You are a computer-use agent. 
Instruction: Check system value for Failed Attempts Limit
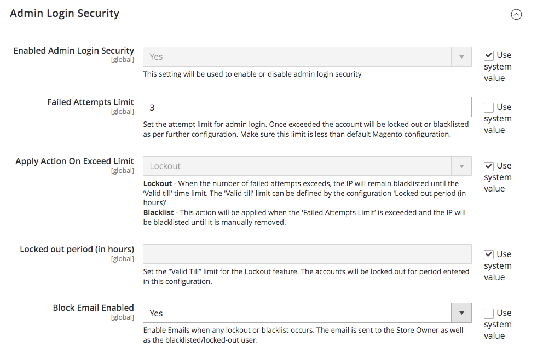click(x=489, y=107)
